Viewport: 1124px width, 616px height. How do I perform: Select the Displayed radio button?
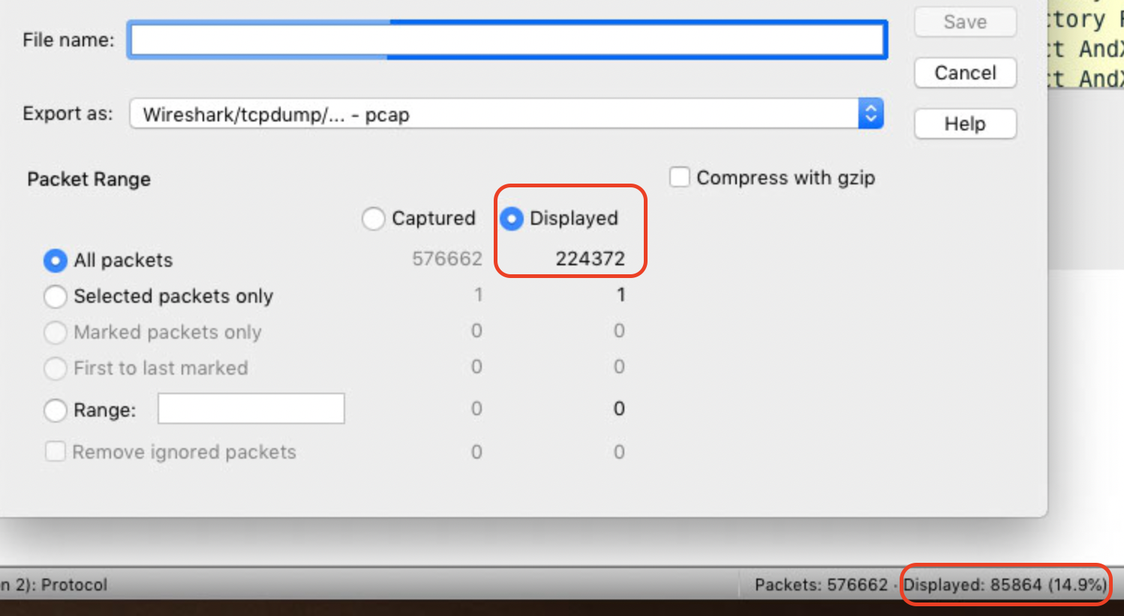tap(511, 219)
